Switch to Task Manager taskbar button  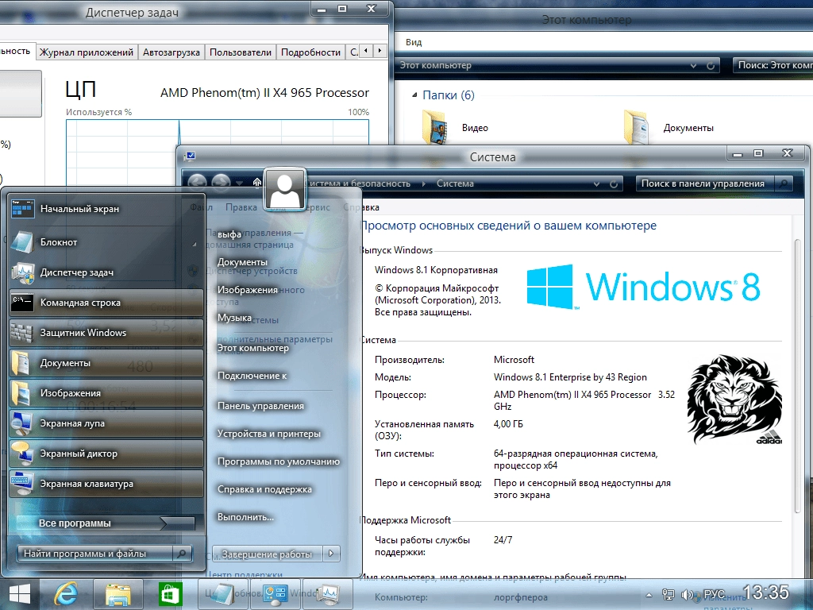328,594
